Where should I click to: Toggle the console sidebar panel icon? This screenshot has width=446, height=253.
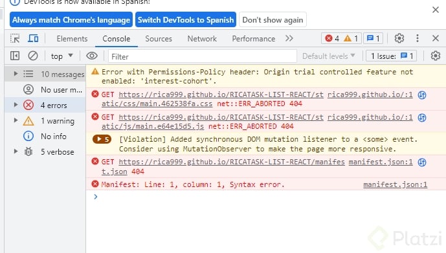tap(15, 56)
